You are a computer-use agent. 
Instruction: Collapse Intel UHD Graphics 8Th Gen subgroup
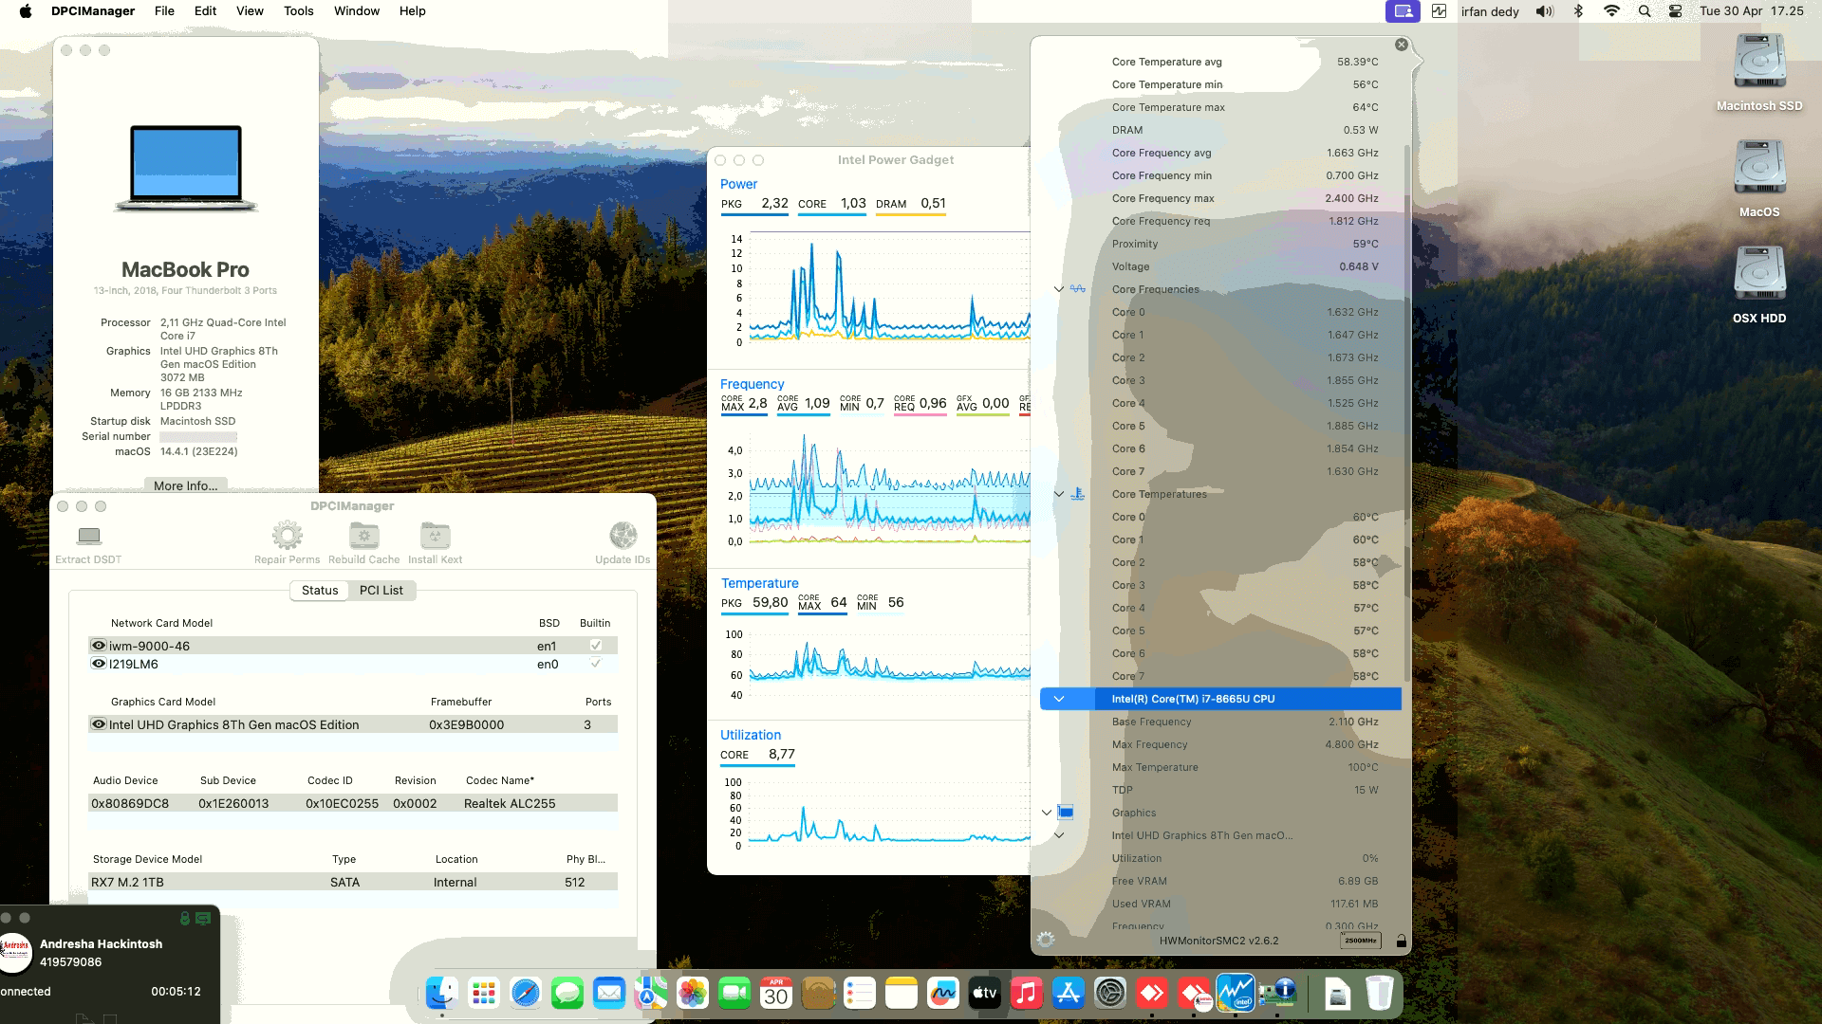point(1059,835)
